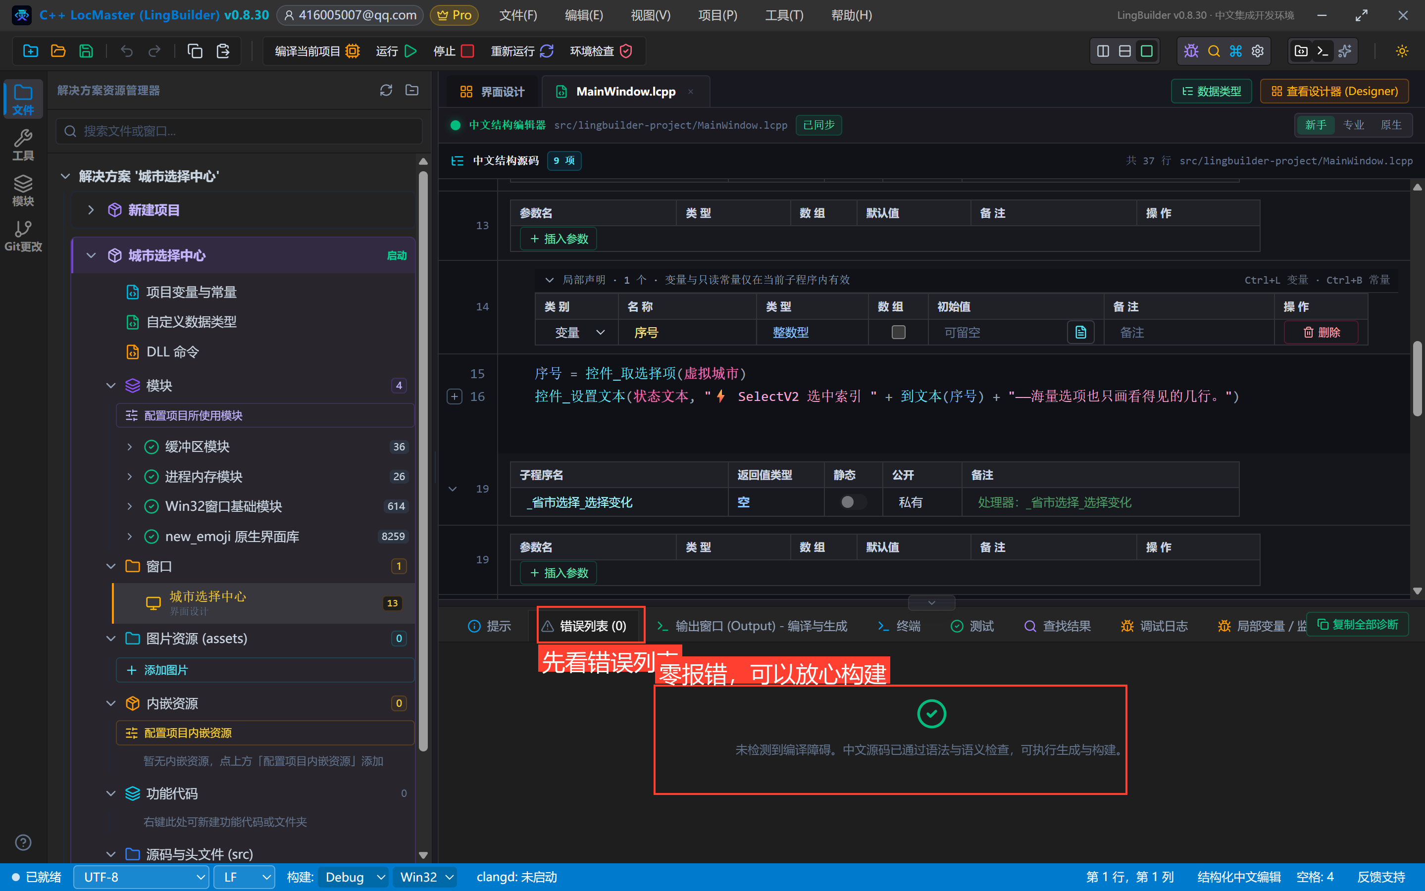The image size is (1425, 891).
Task: Open the Git更改 sidebar panel
Action: click(23, 236)
